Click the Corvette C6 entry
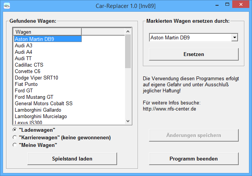252x176 pixels. (27, 71)
